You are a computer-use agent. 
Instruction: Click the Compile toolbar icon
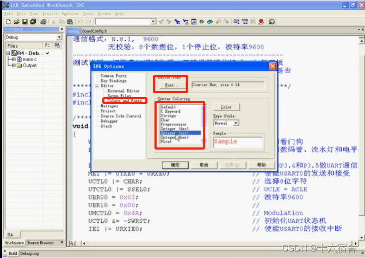coord(237,22)
